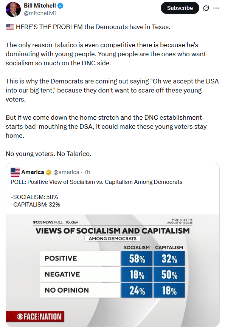Click the America account name
Image resolution: width=225 pixels, height=327 pixels.
[33, 172]
